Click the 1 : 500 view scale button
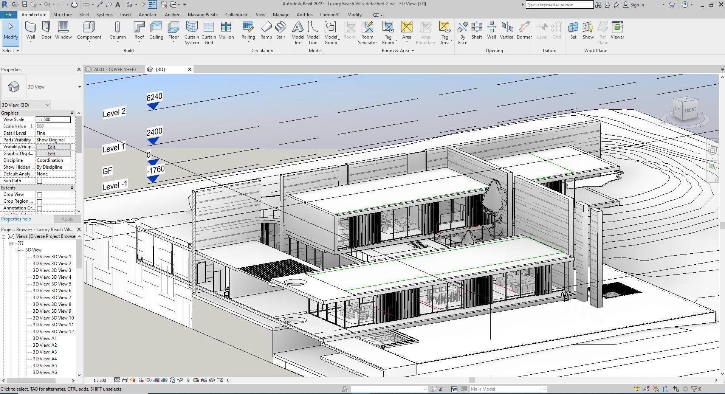725x394 pixels. click(x=100, y=380)
